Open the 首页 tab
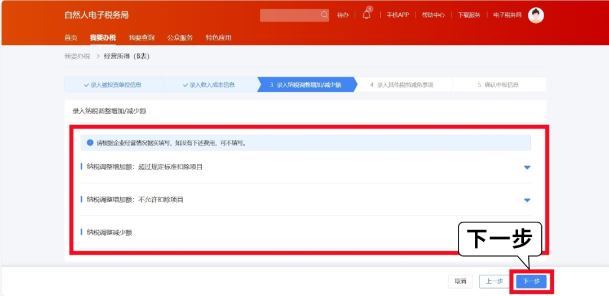 (70, 38)
